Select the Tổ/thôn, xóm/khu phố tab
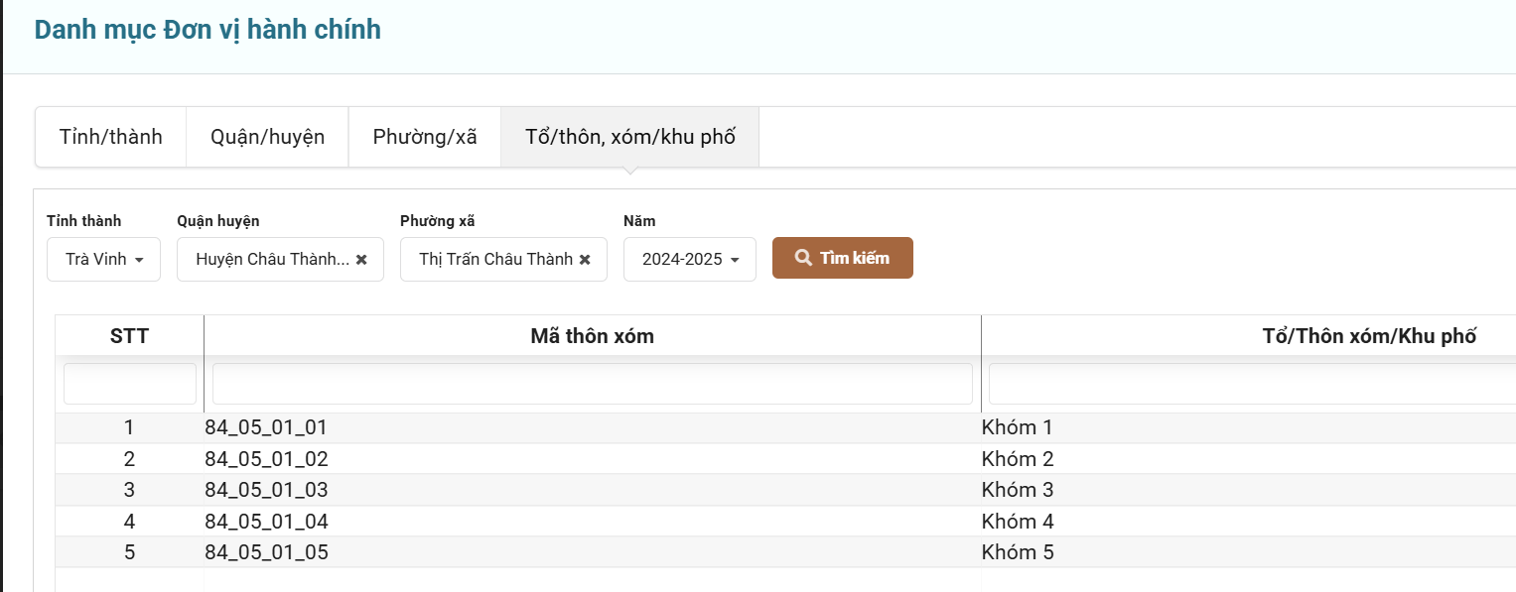The height and width of the screenshot is (592, 1516). 629,137
